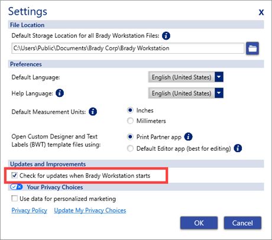The height and width of the screenshot is (240, 272).
Task: Click the info icon beside Default Storage Location
Action: (x=166, y=36)
